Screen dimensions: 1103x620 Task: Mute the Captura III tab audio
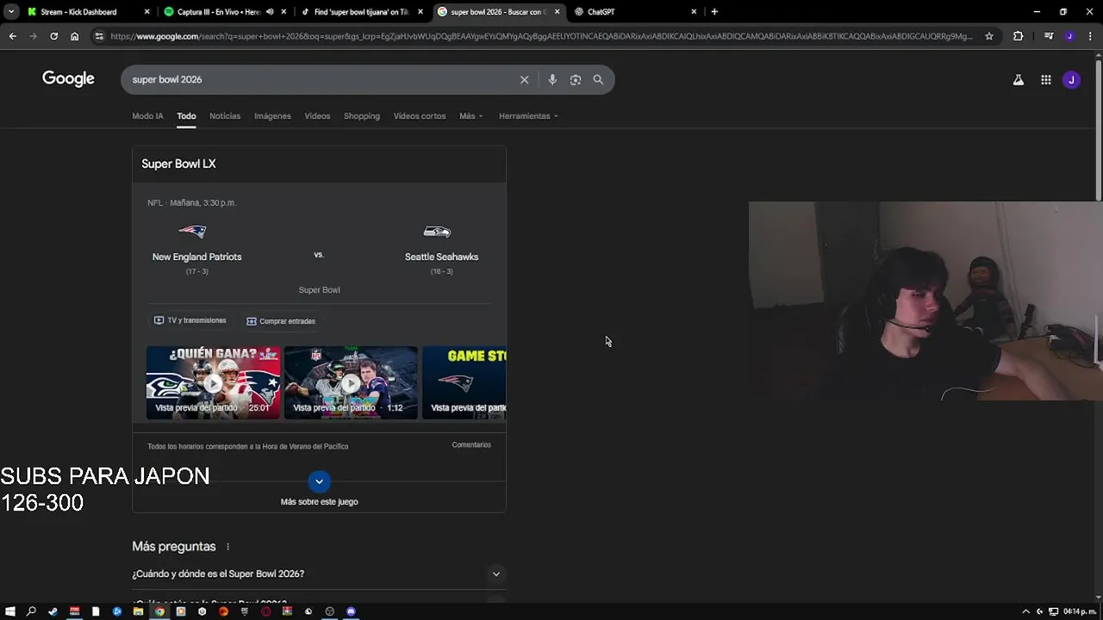point(270,12)
